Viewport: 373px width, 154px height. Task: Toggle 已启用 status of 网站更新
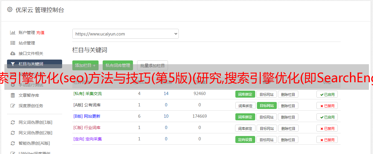click(x=327, y=117)
